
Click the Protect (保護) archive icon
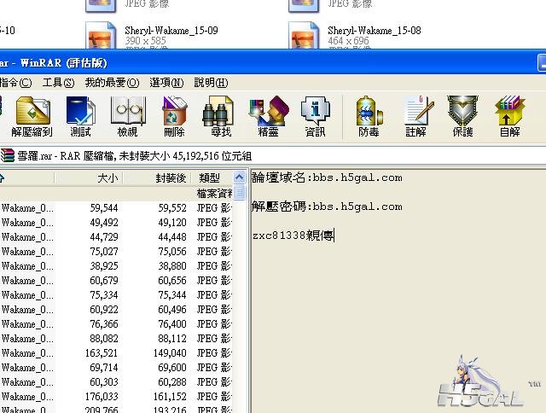click(x=462, y=117)
